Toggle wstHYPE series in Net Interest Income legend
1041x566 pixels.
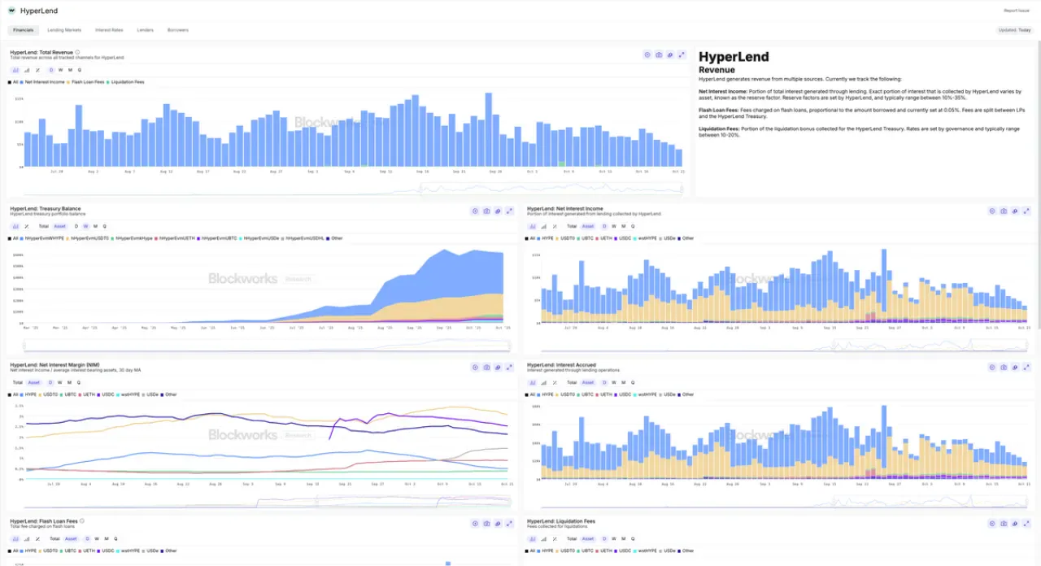(646, 238)
